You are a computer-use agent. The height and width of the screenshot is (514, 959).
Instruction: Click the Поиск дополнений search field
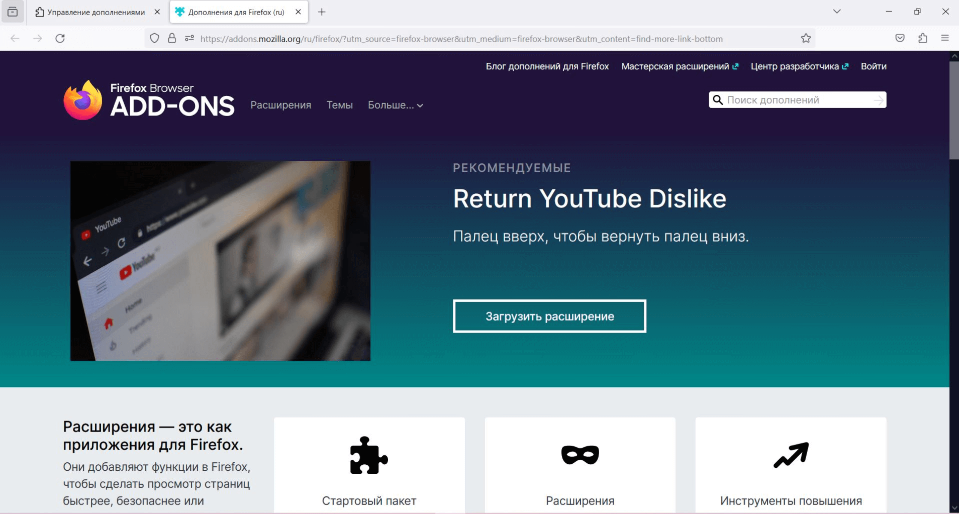(798, 100)
